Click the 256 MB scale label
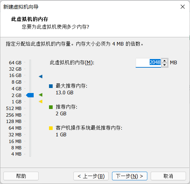The image size is (190, 184). pos(14,115)
